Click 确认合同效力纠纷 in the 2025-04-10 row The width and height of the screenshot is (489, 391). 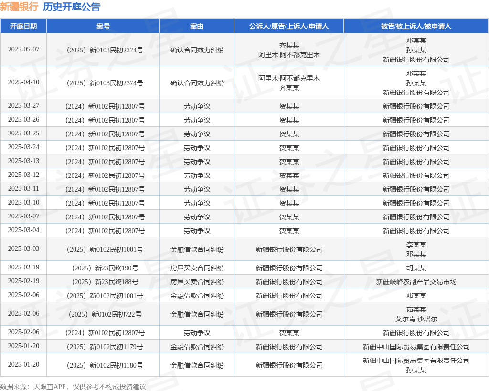(197, 83)
